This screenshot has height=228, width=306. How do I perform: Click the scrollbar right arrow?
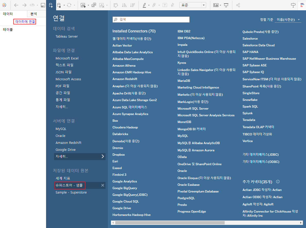click(301, 223)
